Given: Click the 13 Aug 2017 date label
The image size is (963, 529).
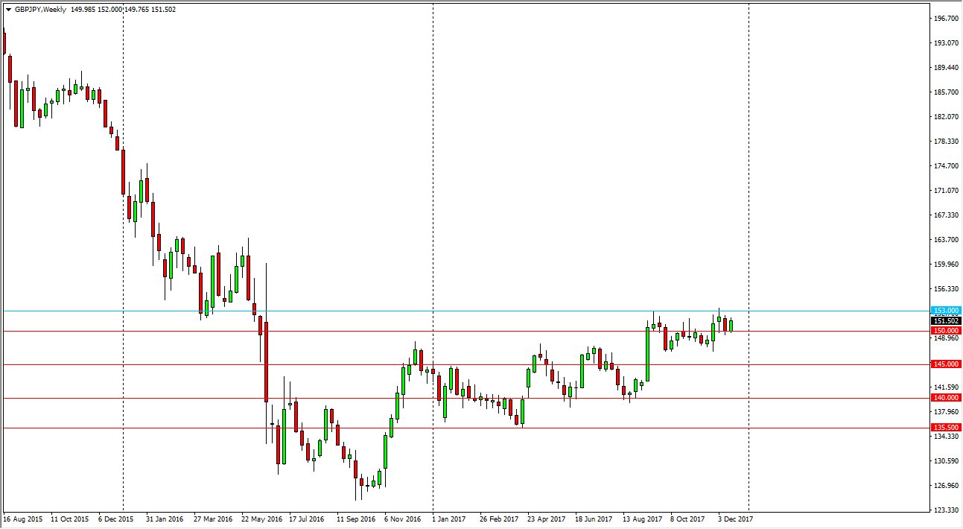Looking at the screenshot, I should 641,519.
